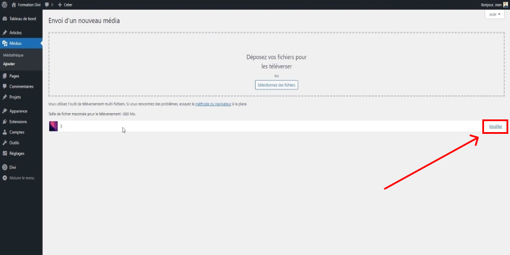The image size is (510, 255).
Task: Click Réduire le menu label
Action: click(x=22, y=178)
